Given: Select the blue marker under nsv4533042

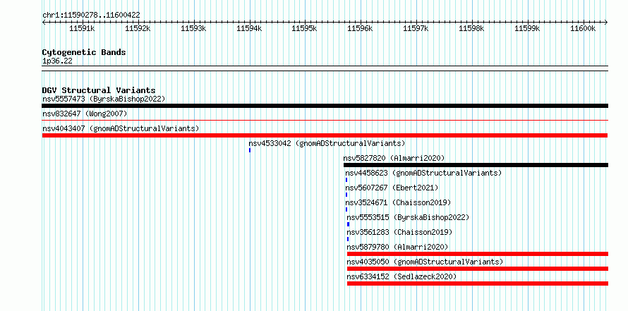Looking at the screenshot, I should click(250, 150).
